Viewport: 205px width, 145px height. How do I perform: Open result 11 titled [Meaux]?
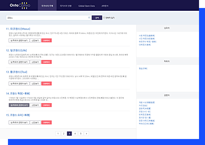pos(18,29)
